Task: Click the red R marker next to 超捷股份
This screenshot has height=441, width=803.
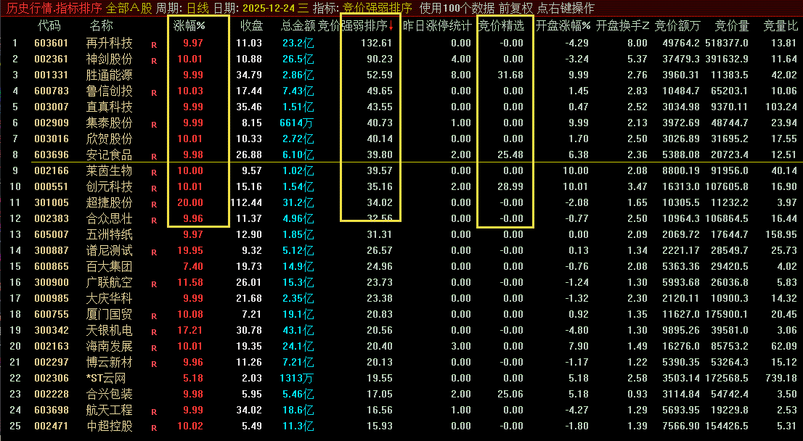Action: (154, 205)
